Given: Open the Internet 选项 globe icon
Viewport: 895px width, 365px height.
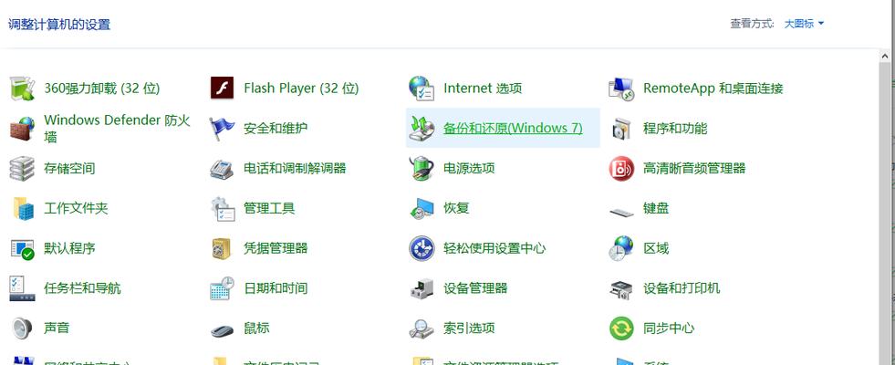Looking at the screenshot, I should 421,88.
